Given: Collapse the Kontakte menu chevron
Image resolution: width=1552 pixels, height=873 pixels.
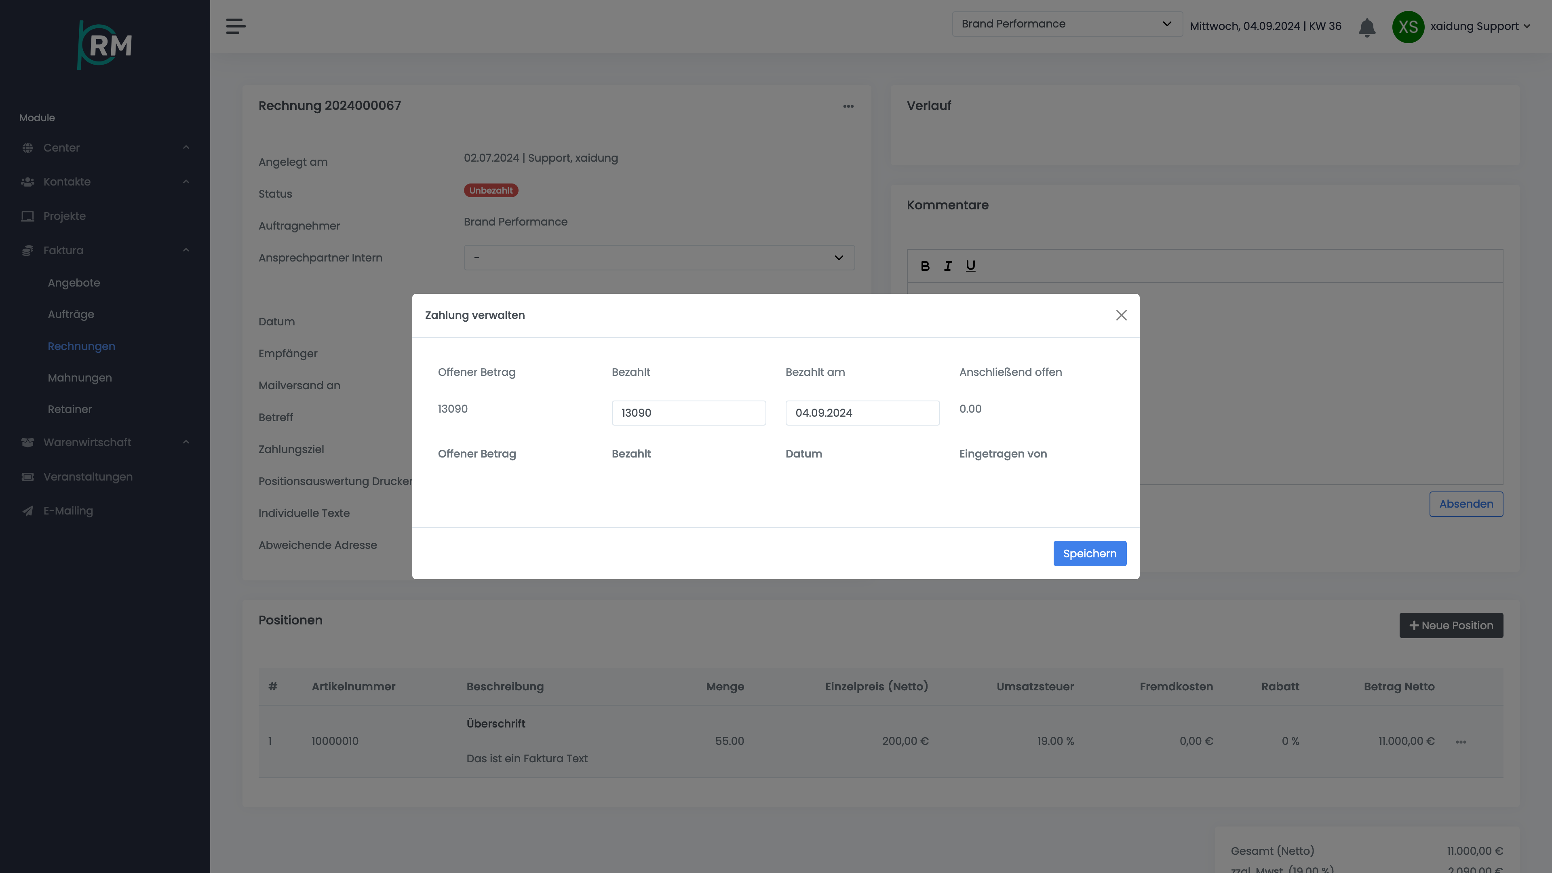Looking at the screenshot, I should (x=186, y=182).
